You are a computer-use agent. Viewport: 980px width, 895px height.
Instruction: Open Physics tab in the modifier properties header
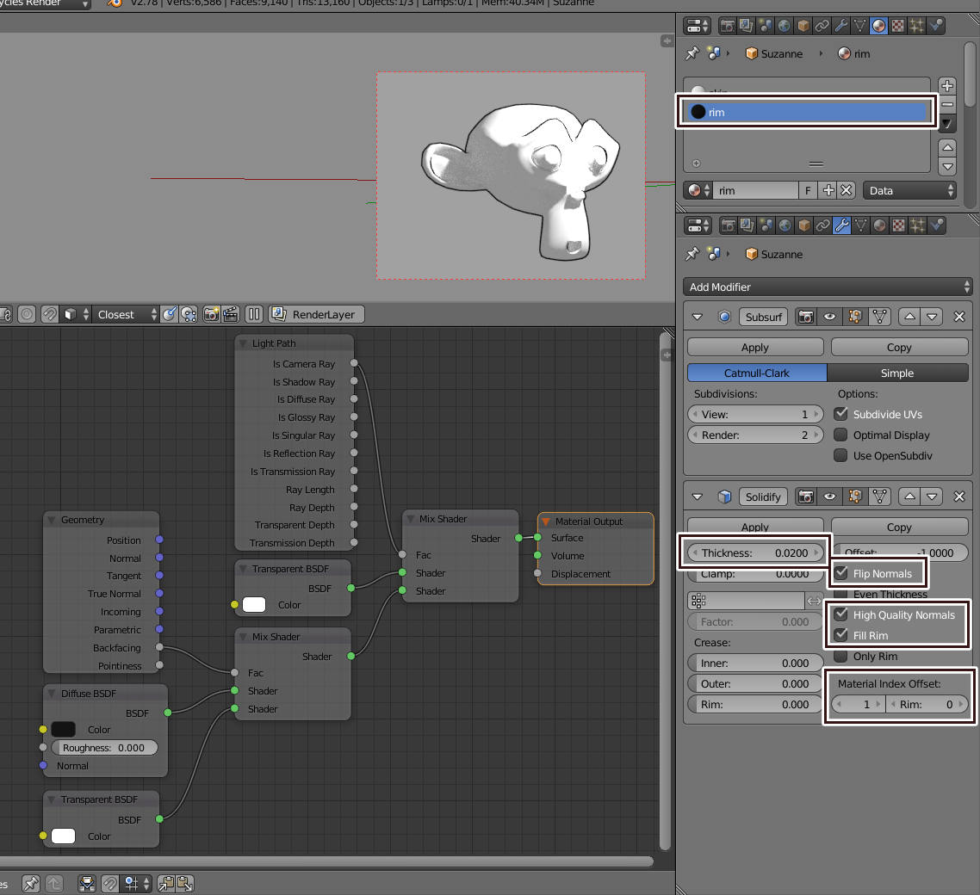point(936,225)
